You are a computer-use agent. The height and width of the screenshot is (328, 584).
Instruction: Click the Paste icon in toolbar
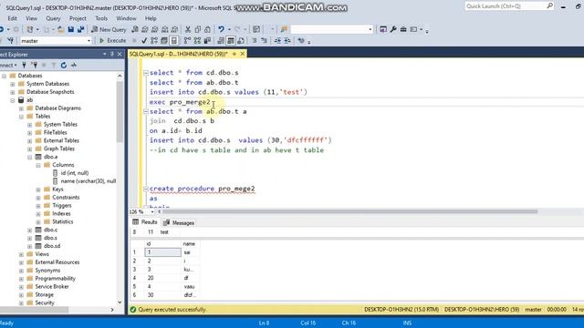point(207,29)
